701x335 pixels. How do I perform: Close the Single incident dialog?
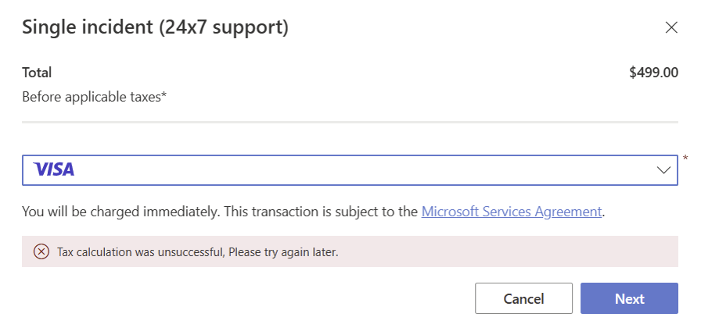tap(670, 28)
